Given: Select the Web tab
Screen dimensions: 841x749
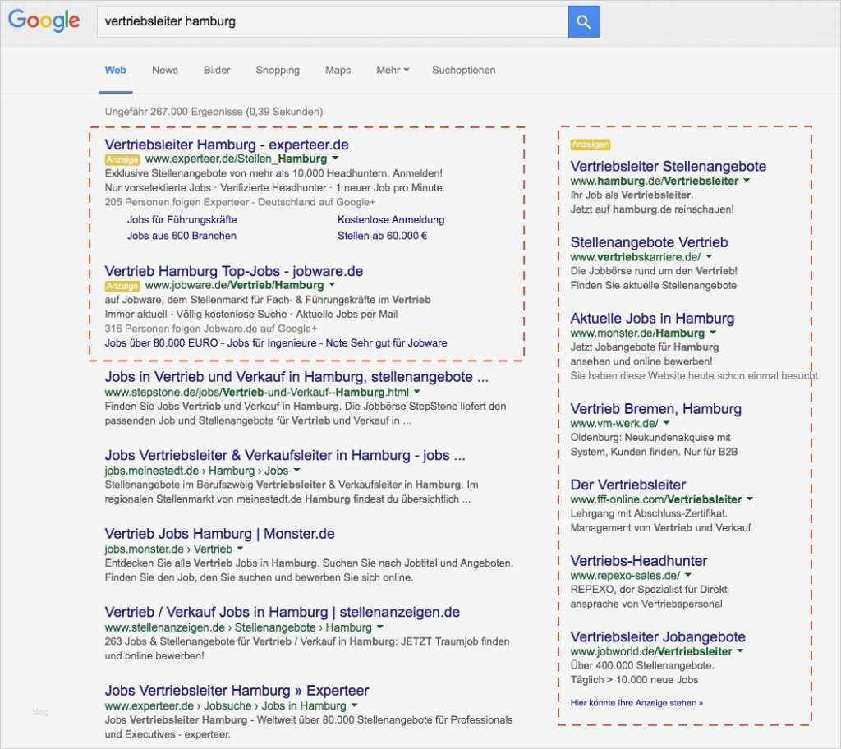Looking at the screenshot, I should point(115,70).
